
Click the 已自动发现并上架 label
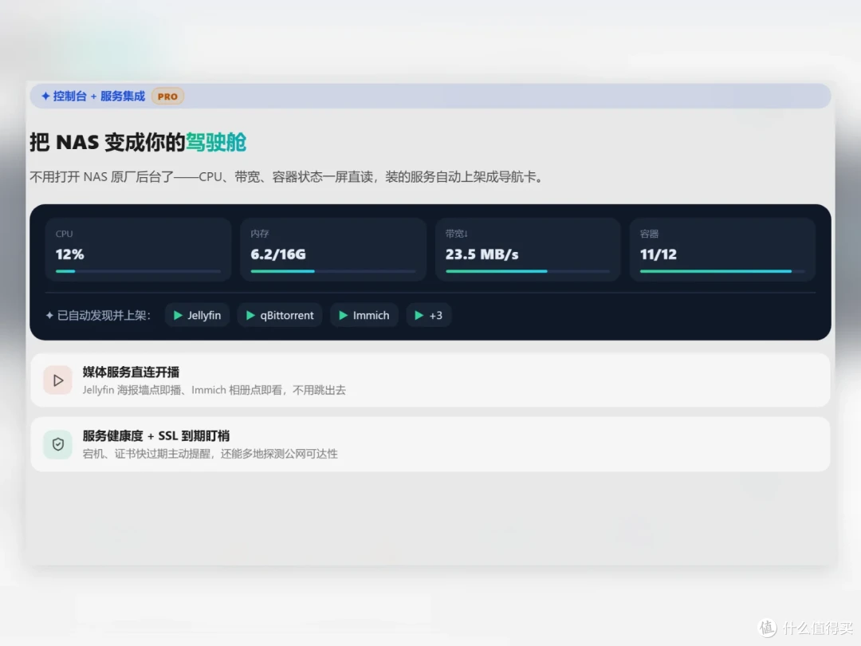tap(104, 315)
